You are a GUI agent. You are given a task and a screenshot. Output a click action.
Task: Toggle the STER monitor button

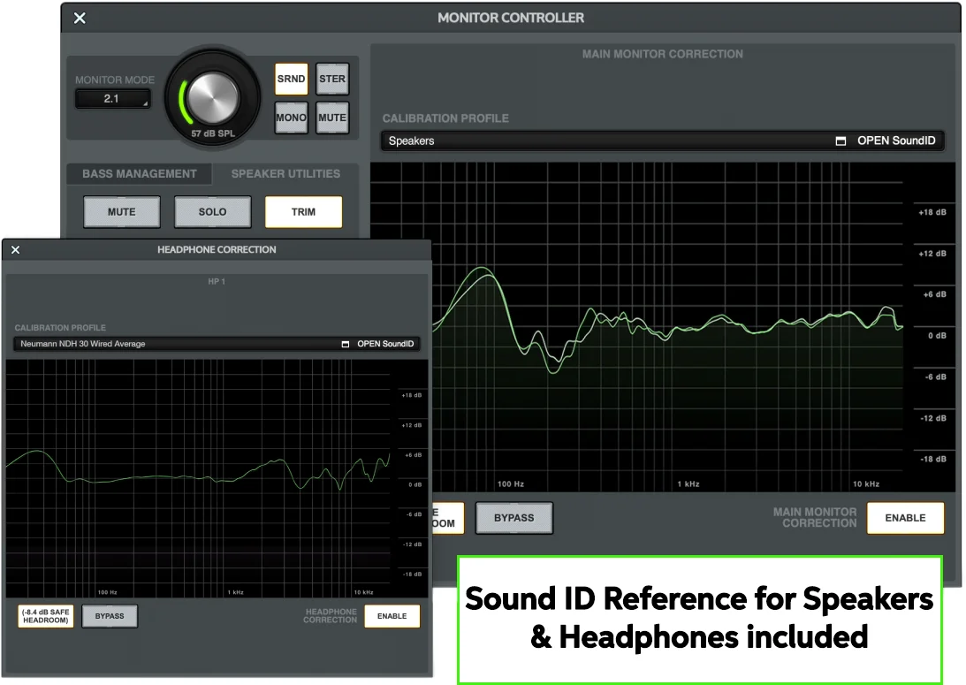[x=332, y=79]
